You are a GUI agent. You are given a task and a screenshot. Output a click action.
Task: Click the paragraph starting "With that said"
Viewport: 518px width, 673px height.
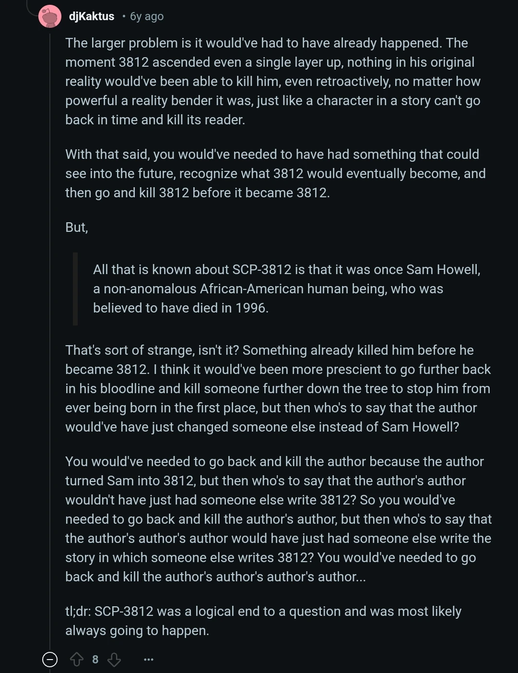point(275,173)
